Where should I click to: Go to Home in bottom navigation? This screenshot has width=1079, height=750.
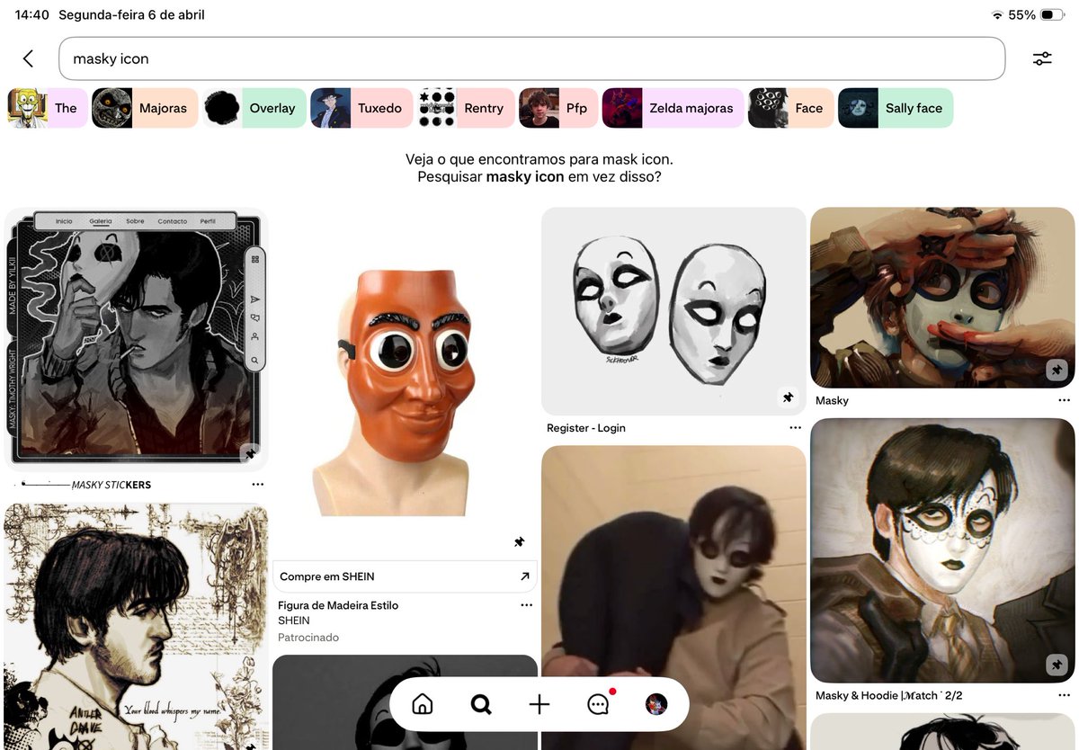(x=422, y=704)
